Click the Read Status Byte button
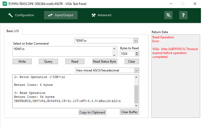This screenshot has height=127, width=202. coord(105,62)
